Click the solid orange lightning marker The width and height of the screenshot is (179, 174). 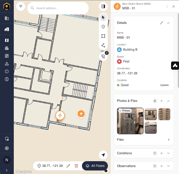pos(81,114)
